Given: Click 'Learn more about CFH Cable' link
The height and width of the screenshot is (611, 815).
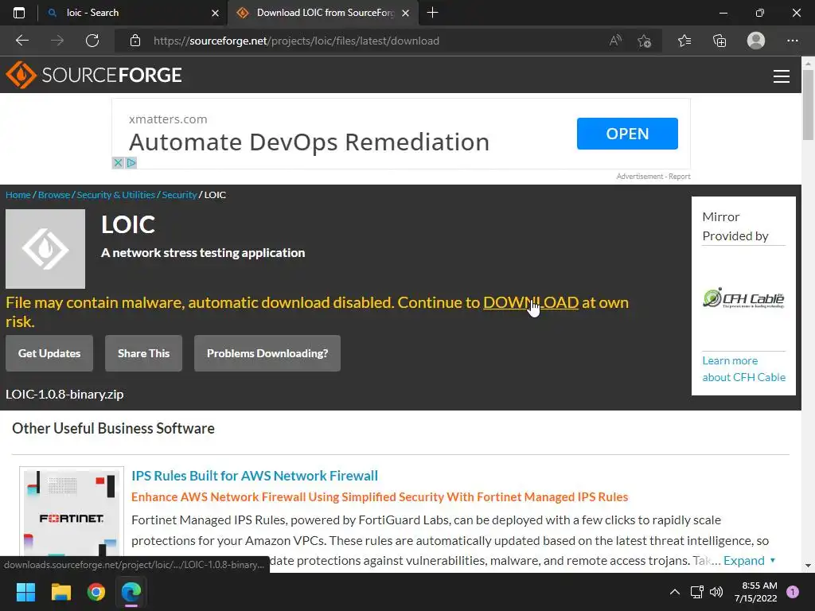Looking at the screenshot, I should click(744, 369).
